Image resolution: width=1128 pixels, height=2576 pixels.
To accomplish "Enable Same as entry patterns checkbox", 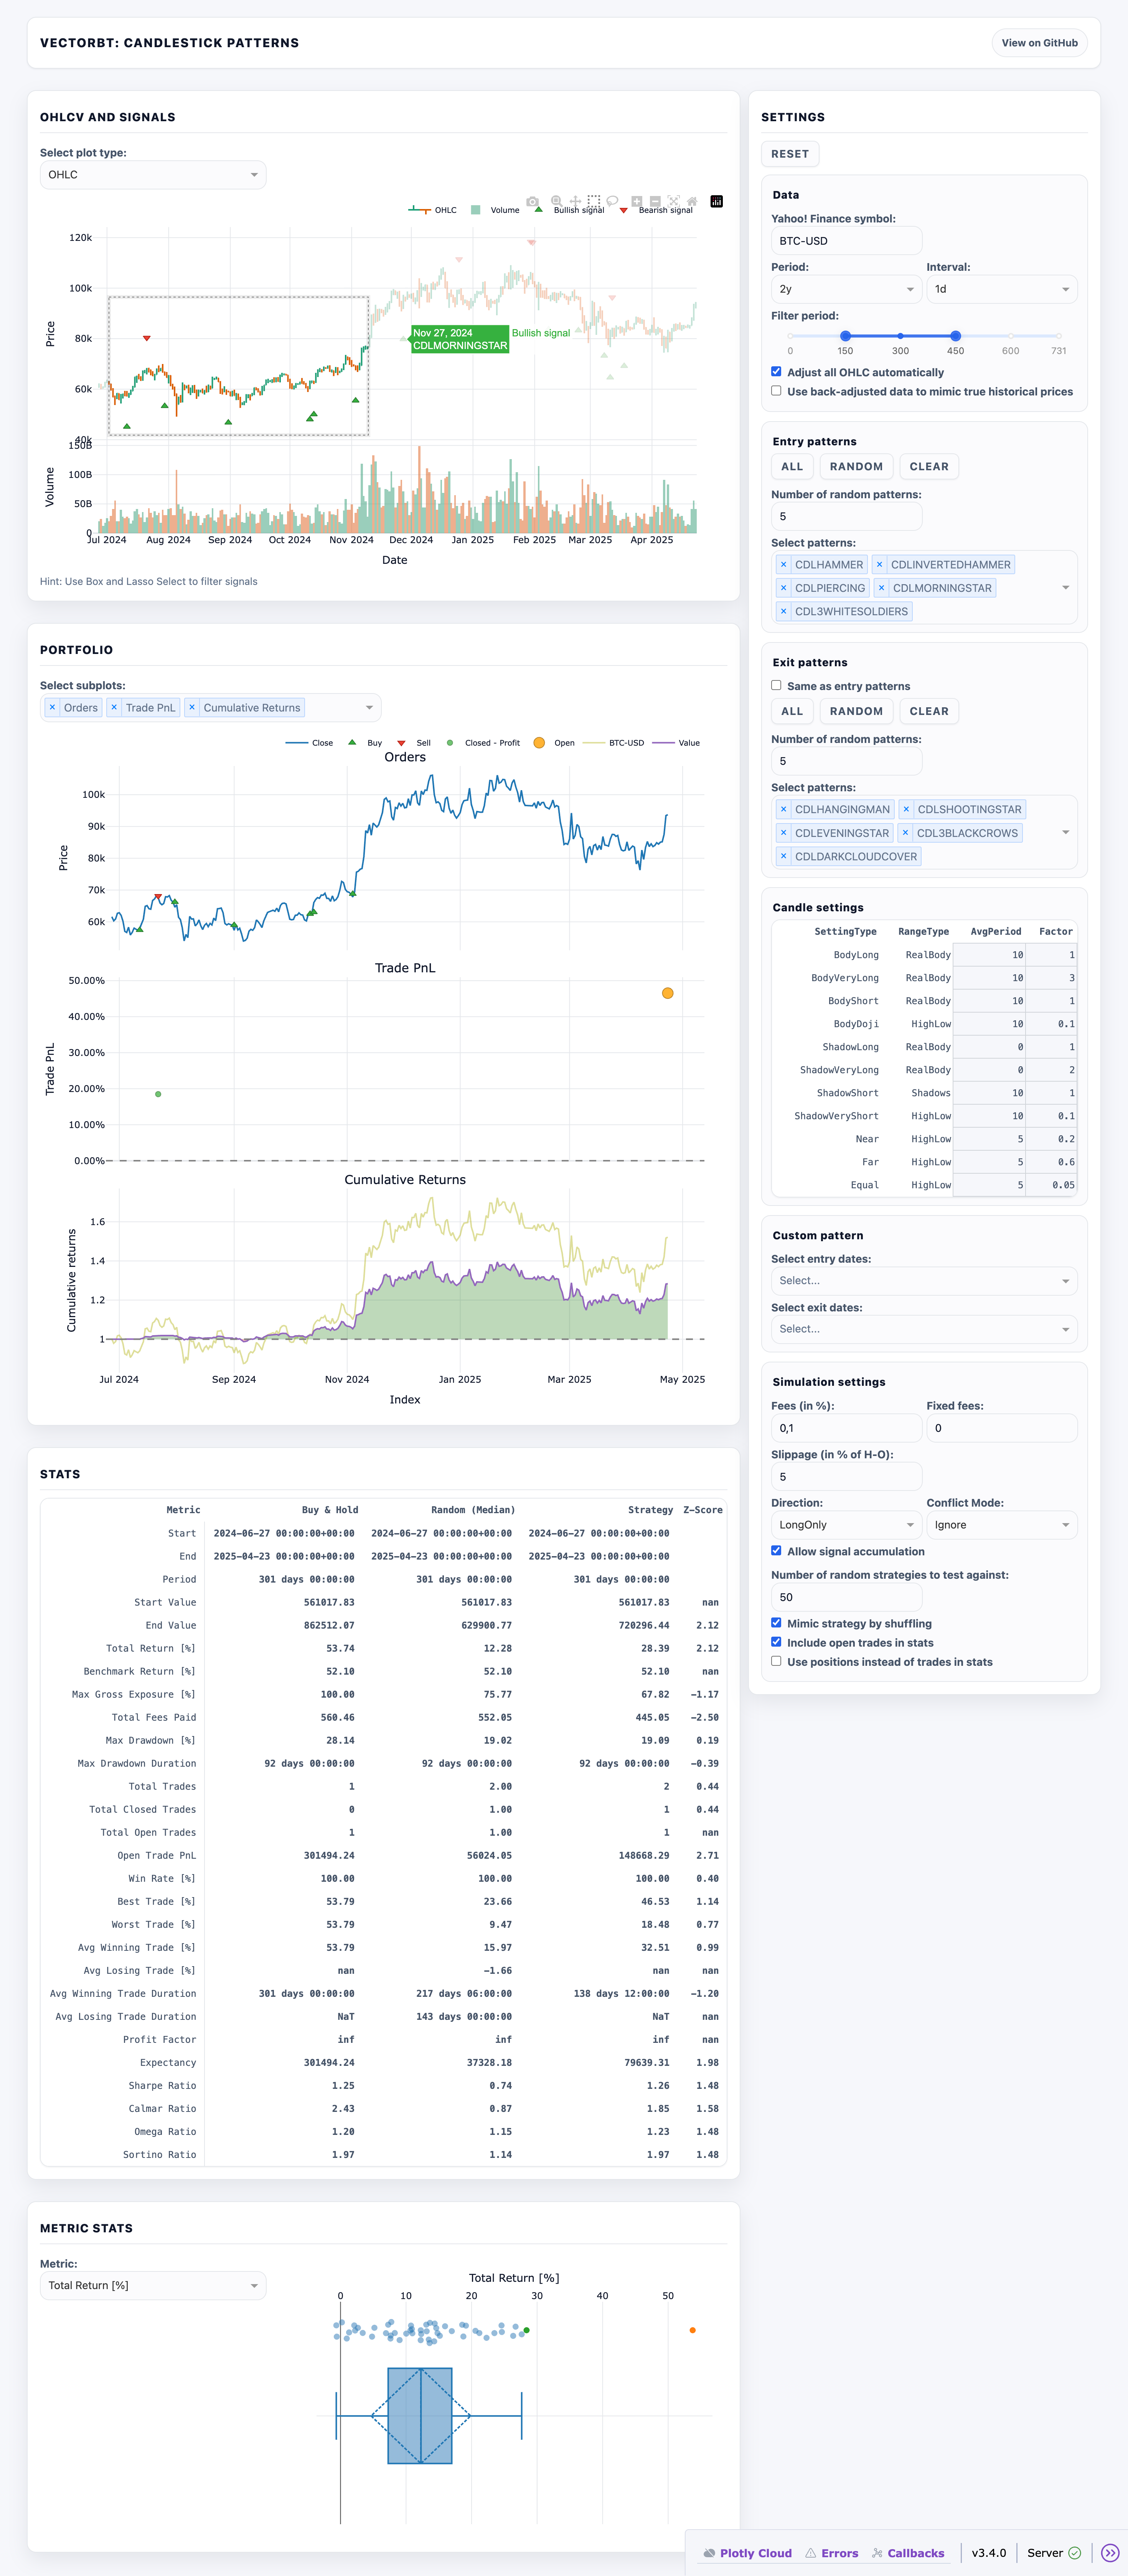I will pos(776,686).
